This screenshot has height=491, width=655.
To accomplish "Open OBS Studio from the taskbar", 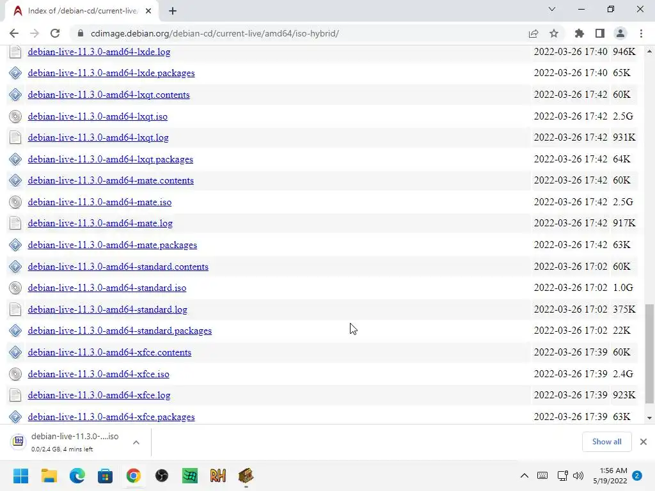I will point(162,476).
